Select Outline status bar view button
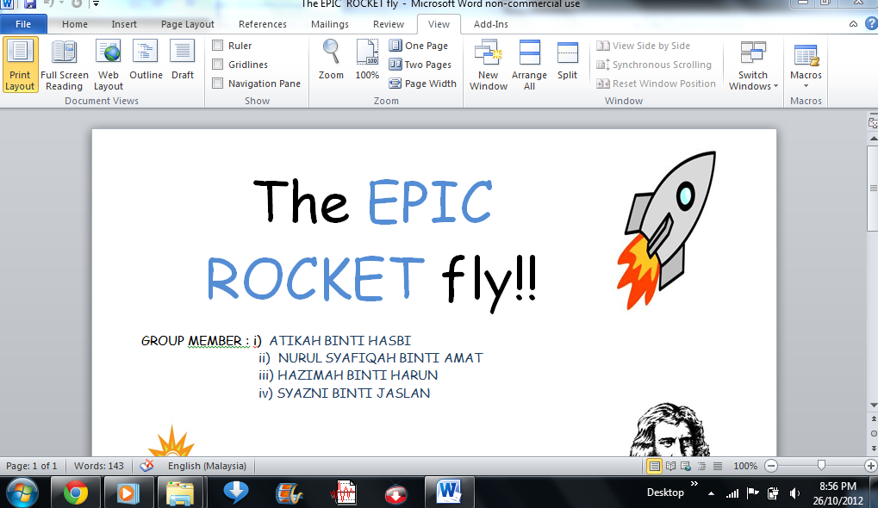This screenshot has height=508, width=878. coord(701,466)
